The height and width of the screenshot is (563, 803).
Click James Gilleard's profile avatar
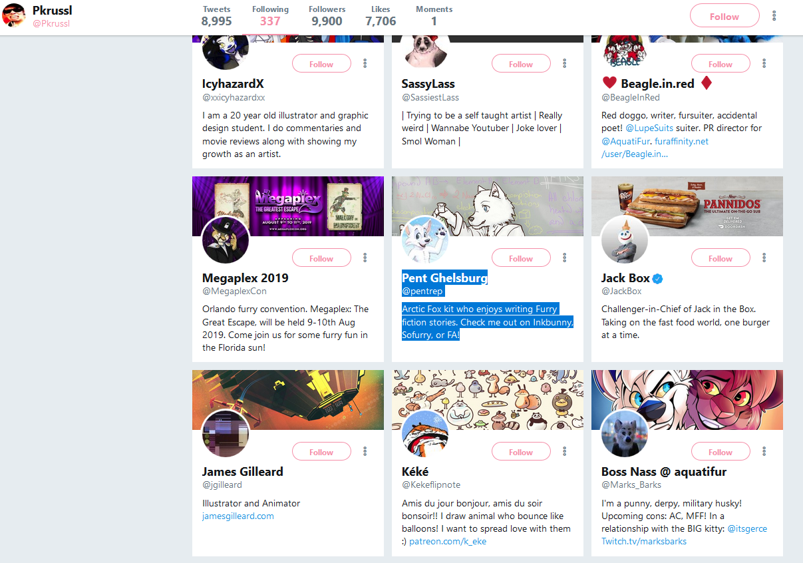tap(226, 433)
